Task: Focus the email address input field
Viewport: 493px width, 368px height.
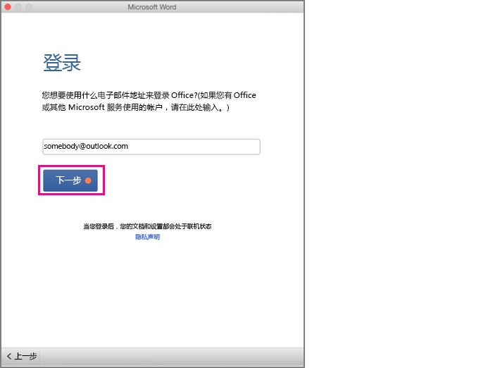Action: pos(151,147)
